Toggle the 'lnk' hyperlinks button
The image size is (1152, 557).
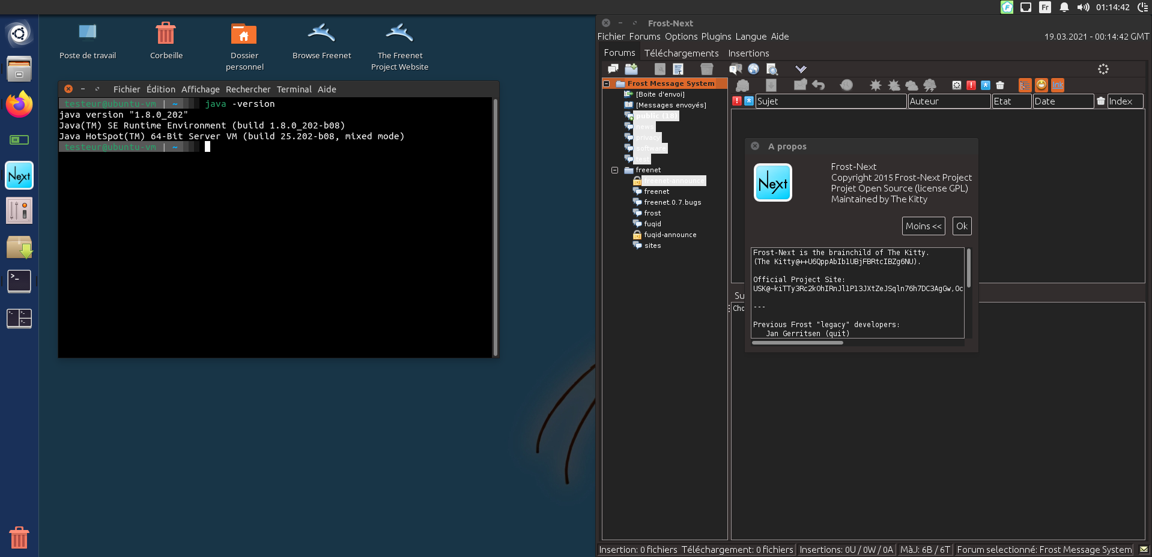[x=1058, y=85]
